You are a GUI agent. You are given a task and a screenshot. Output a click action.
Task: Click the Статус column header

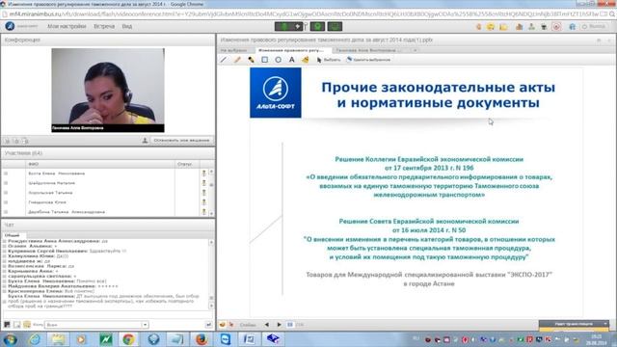(x=187, y=164)
